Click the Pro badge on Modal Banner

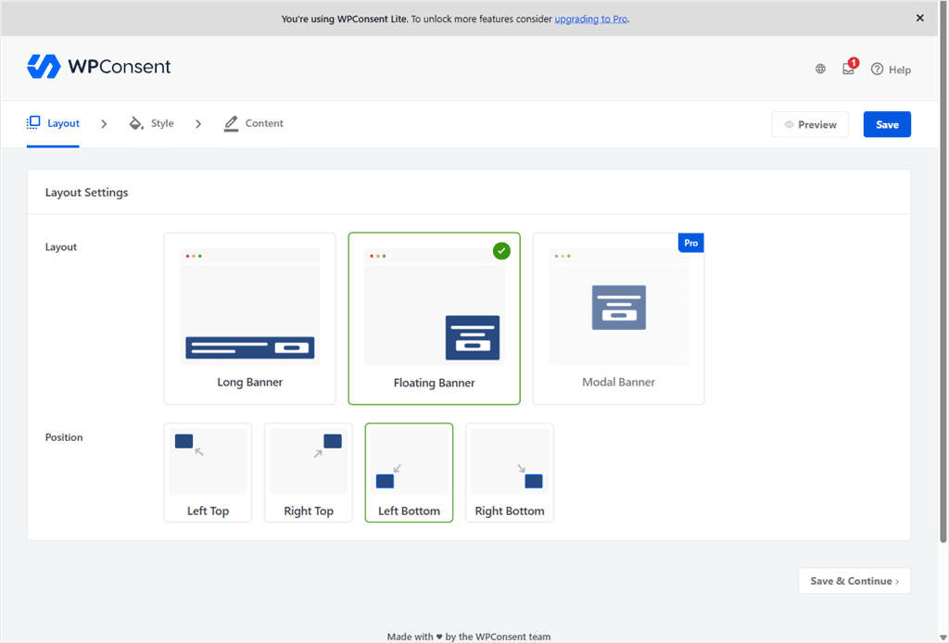[x=690, y=243]
